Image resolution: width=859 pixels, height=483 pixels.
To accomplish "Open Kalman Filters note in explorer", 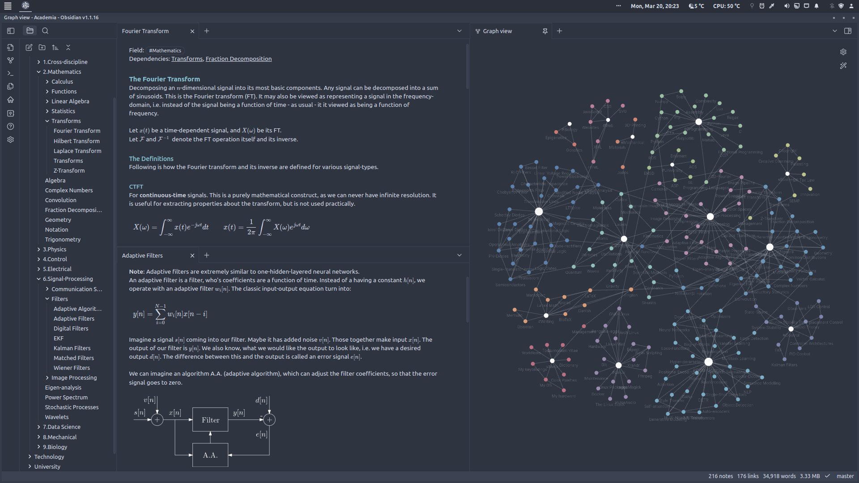I will [x=72, y=348].
